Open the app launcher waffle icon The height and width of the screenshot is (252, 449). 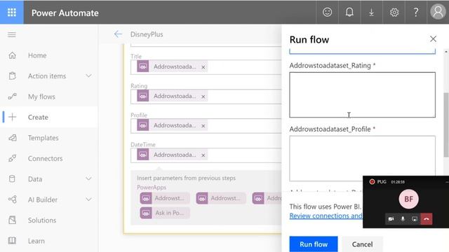[x=12, y=13]
